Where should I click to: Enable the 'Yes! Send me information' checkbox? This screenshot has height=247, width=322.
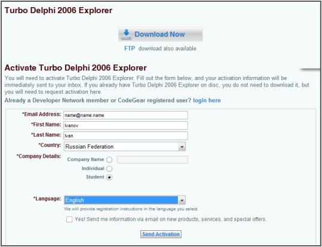point(69,220)
